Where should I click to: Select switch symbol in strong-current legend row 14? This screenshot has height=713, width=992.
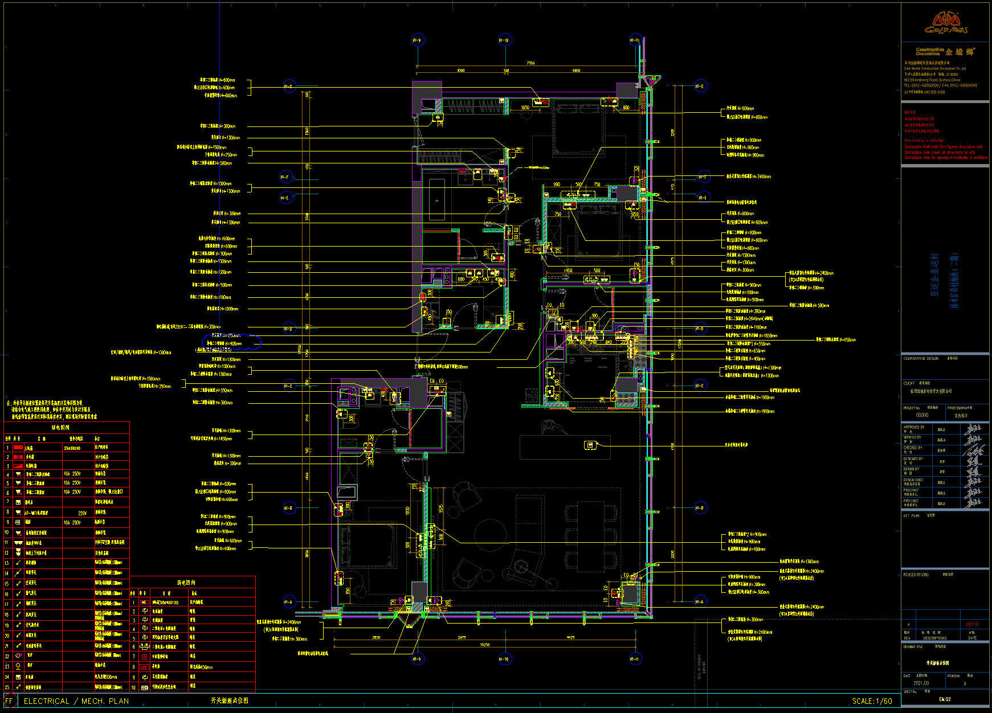[x=18, y=573]
